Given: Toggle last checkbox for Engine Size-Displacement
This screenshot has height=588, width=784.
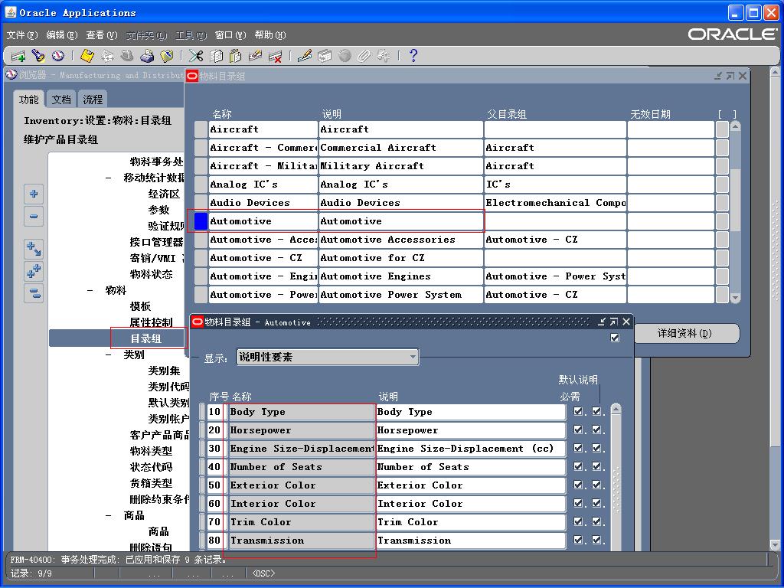Looking at the screenshot, I should point(596,449).
